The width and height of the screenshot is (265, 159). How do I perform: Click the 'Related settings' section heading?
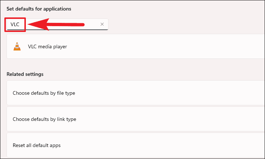(x=25, y=74)
